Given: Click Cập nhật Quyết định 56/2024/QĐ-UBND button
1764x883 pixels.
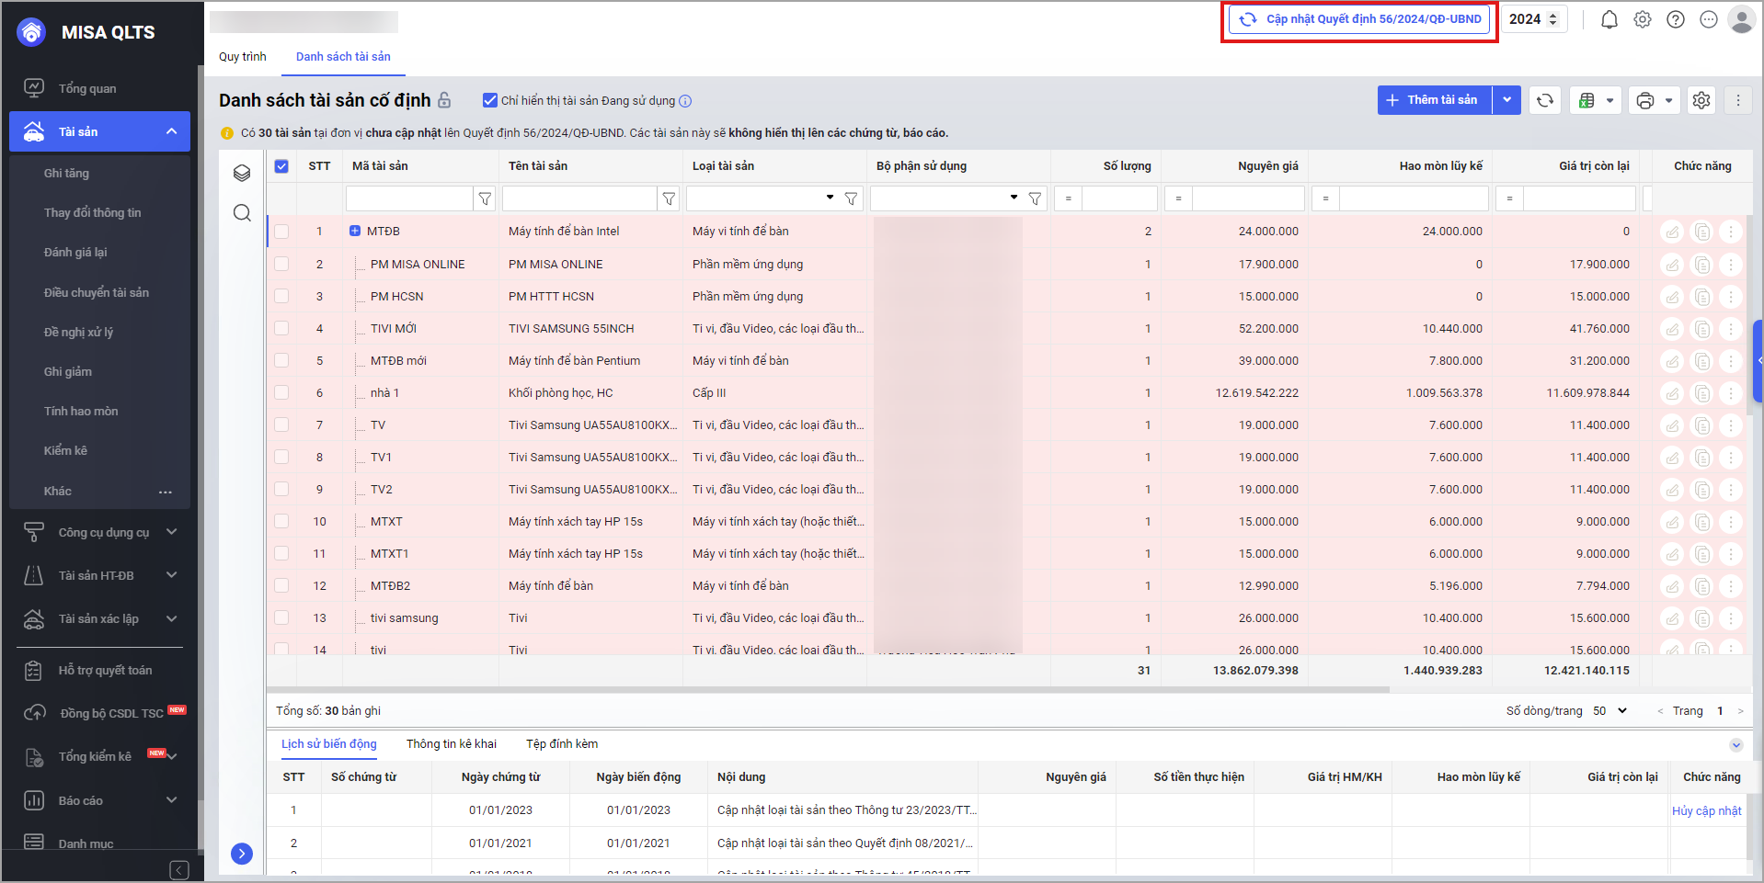Looking at the screenshot, I should 1359,19.
